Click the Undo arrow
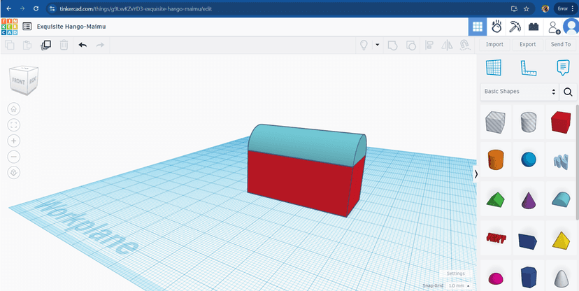 coord(83,45)
